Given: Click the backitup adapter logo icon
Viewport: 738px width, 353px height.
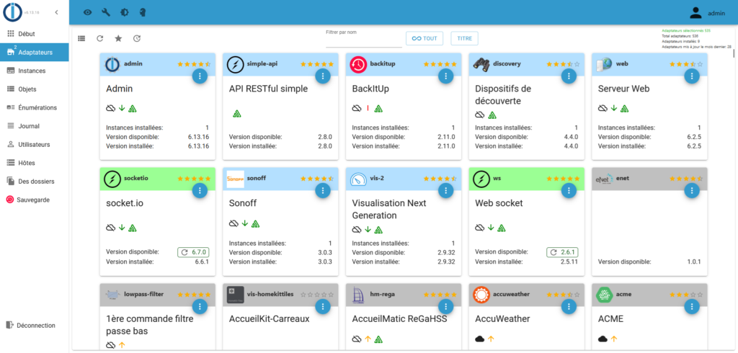Looking at the screenshot, I should [358, 65].
